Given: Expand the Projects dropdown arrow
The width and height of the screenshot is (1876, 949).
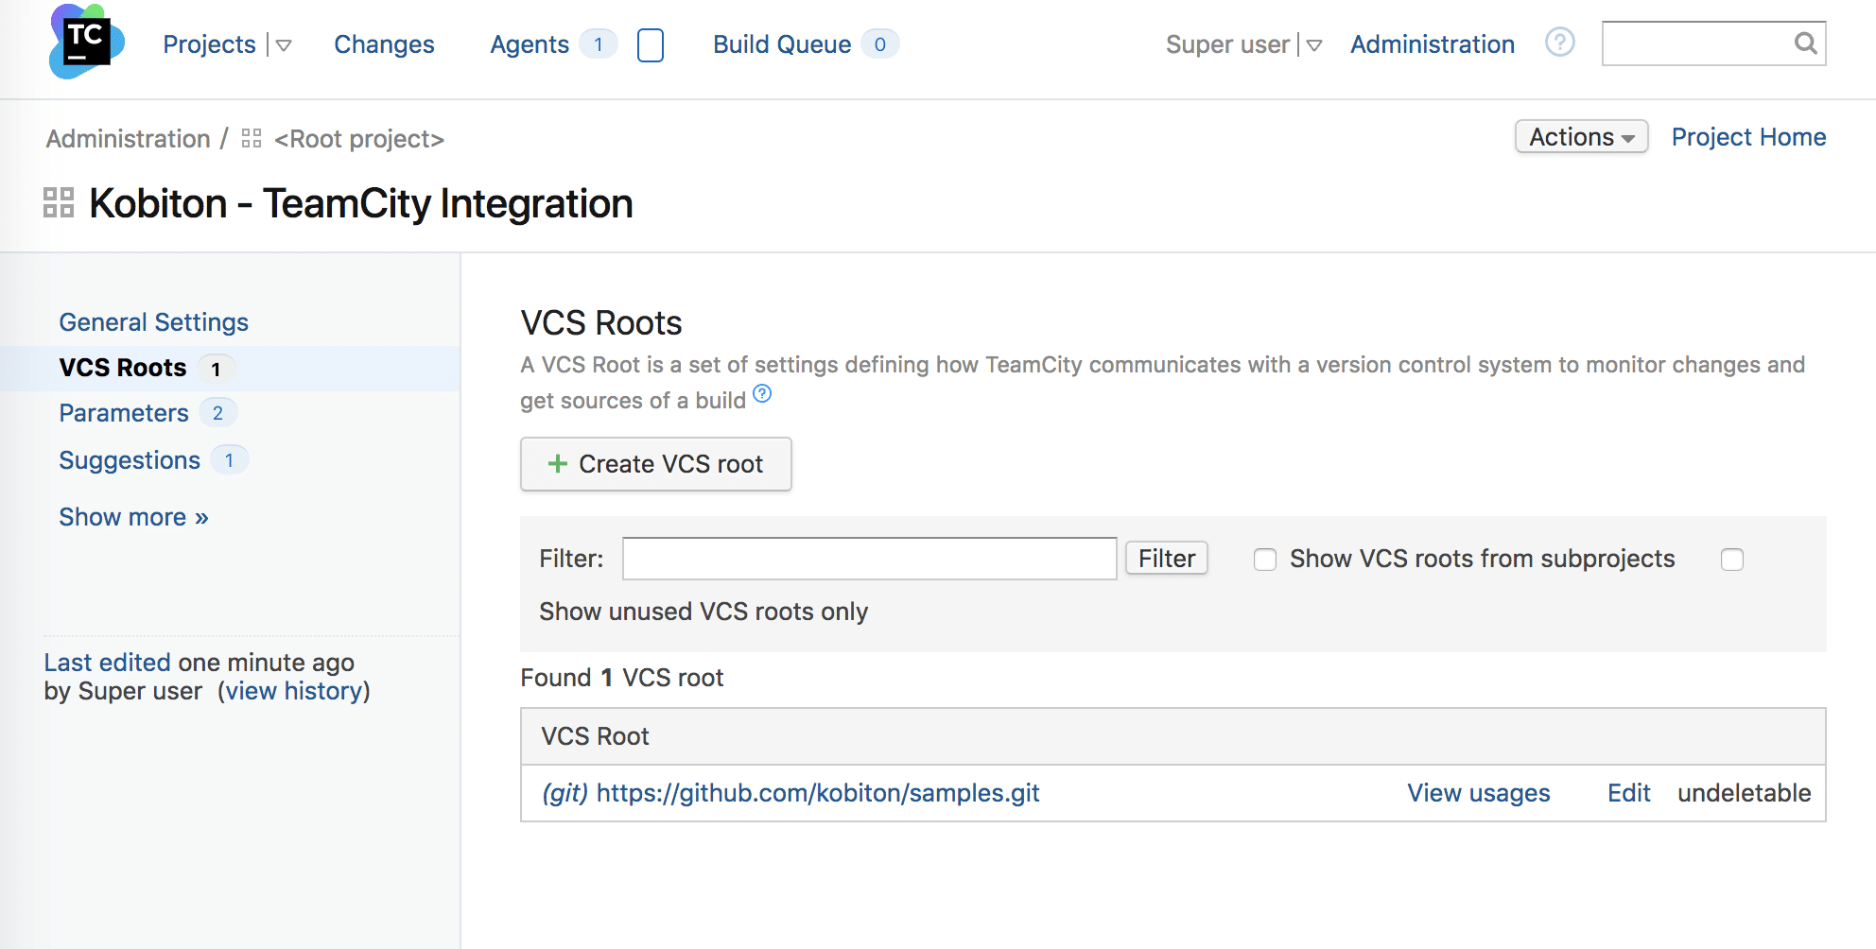Looking at the screenshot, I should point(283,45).
